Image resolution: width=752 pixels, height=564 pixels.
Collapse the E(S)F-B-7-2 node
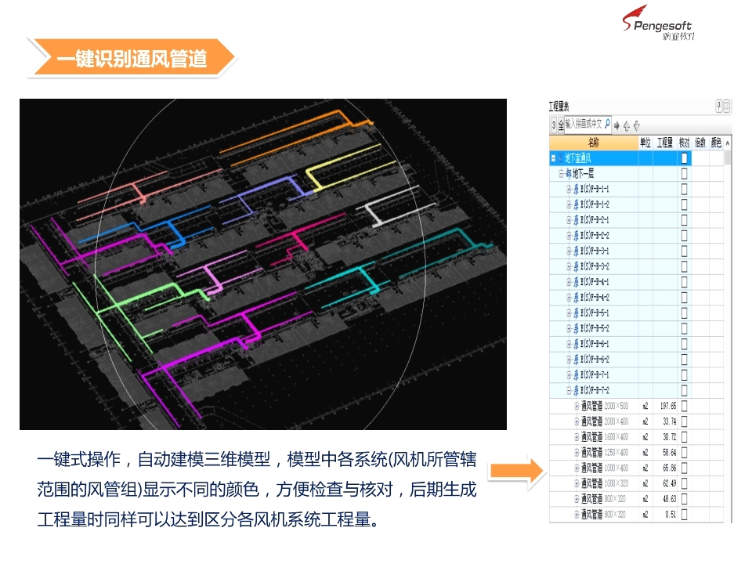568,389
